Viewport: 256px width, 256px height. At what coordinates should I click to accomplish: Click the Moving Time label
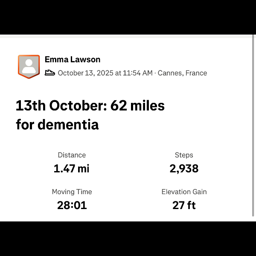(x=72, y=192)
